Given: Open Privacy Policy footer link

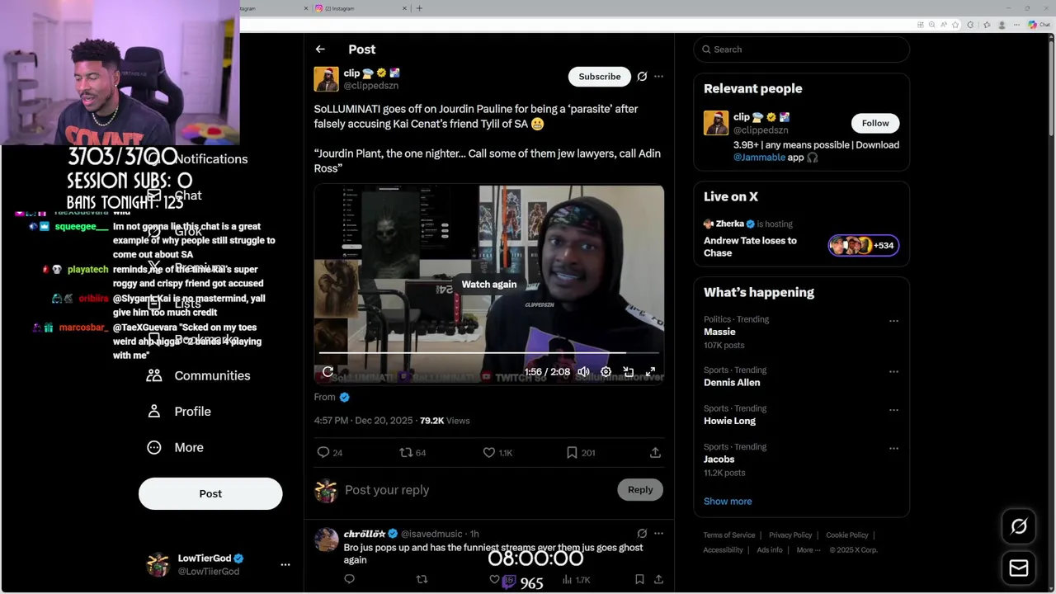Looking at the screenshot, I should (x=790, y=535).
